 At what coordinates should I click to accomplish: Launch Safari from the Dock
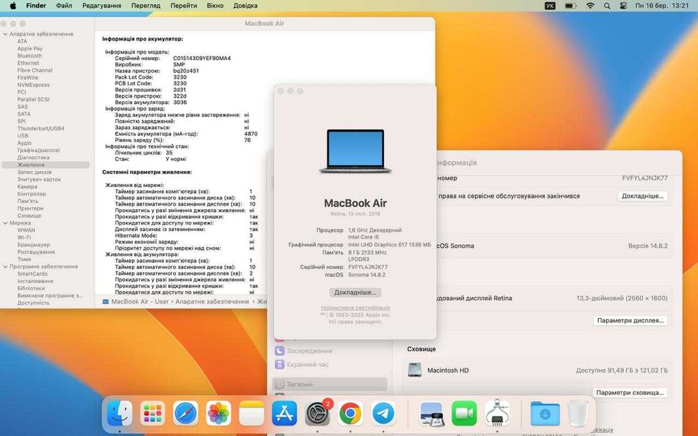point(186,413)
